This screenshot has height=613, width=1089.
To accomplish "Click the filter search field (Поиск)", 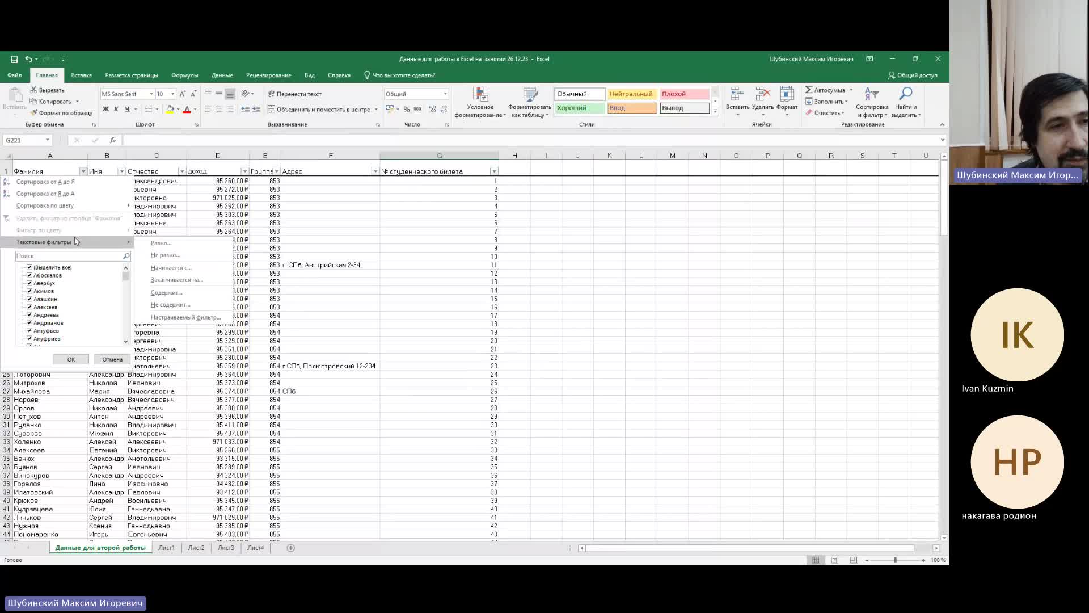I will (x=69, y=256).
